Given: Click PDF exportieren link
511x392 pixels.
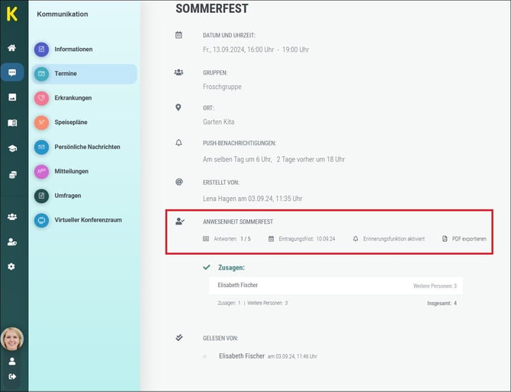Looking at the screenshot, I should [469, 239].
